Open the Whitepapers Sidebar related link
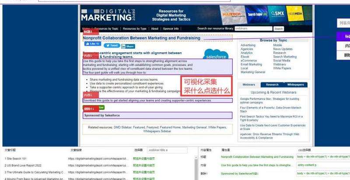The width and height of the screenshot is (350, 180). (157, 131)
